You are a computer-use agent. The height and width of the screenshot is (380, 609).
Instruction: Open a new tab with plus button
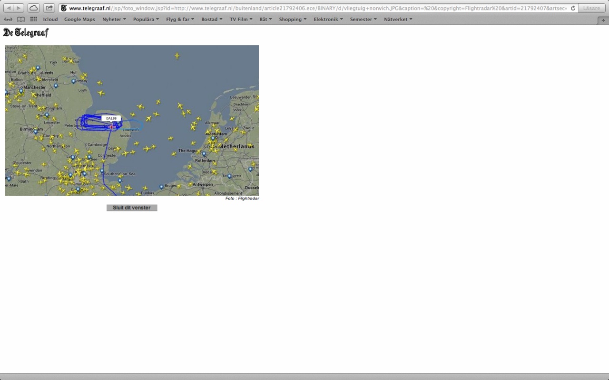click(603, 20)
